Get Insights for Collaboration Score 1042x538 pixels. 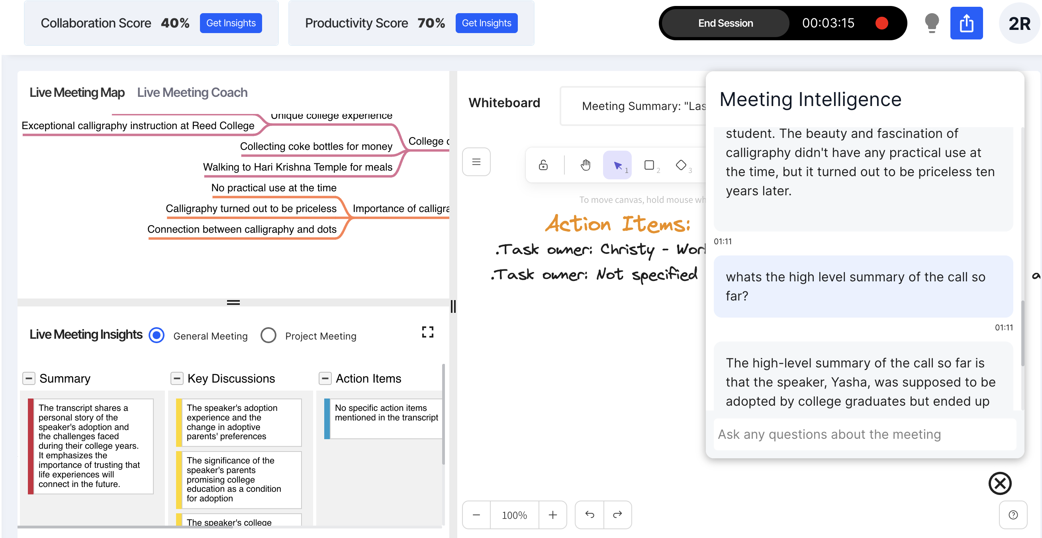231,23
